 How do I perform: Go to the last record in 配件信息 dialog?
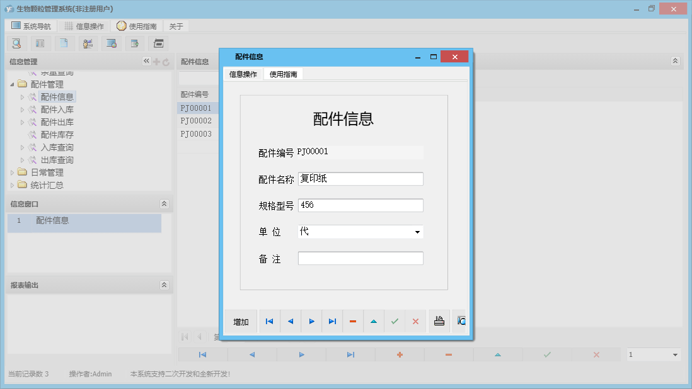pyautogui.click(x=333, y=321)
